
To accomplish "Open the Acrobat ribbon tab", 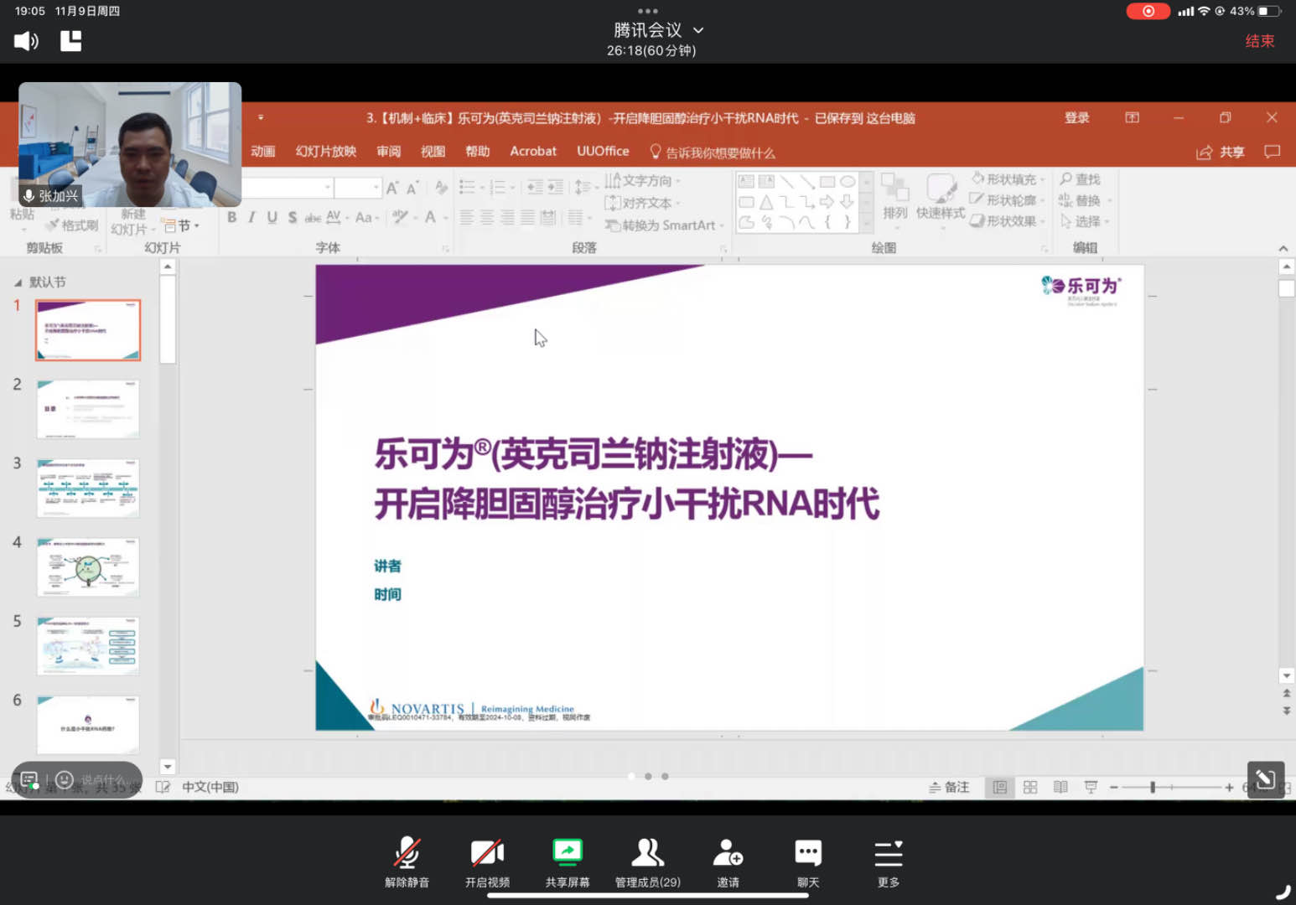I will coord(533,152).
